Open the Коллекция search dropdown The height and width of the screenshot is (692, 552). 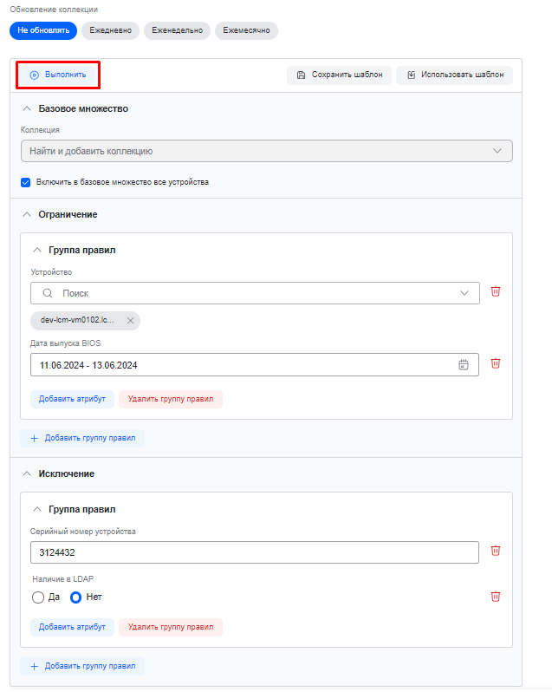pos(267,151)
